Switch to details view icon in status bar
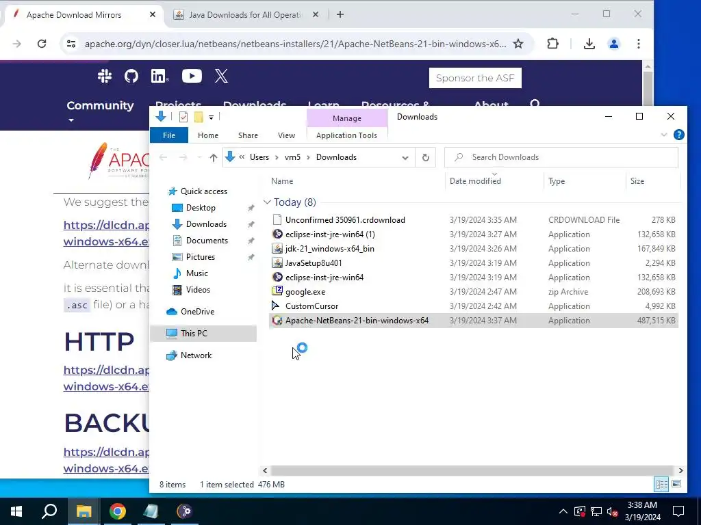 tap(662, 484)
